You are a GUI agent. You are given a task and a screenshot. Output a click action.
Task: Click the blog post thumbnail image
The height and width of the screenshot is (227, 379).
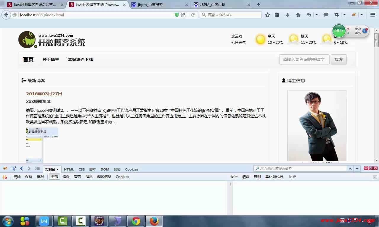(42, 145)
